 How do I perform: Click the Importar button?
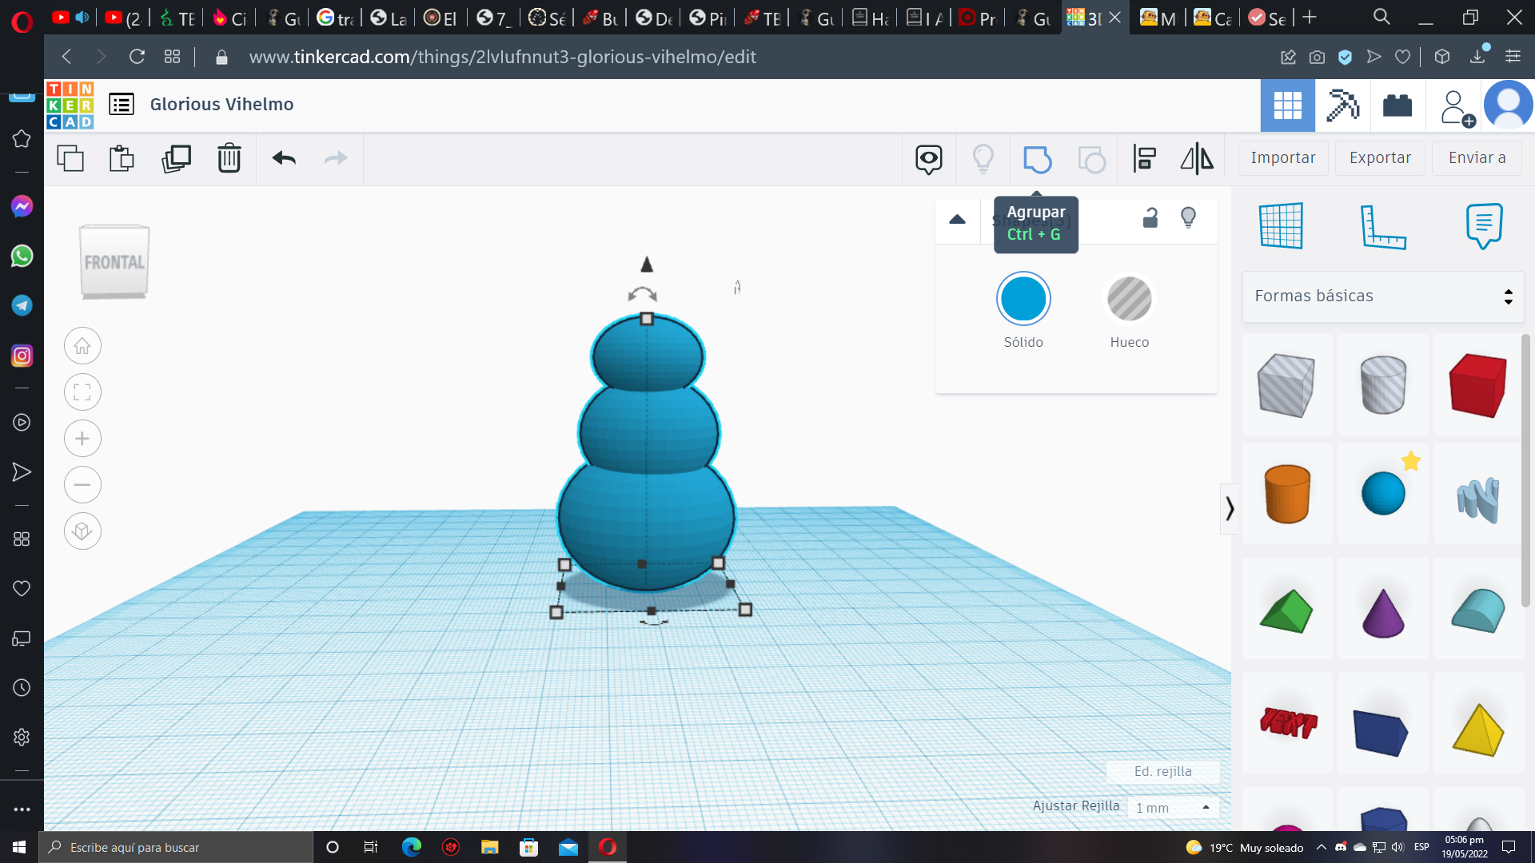click(x=1283, y=158)
